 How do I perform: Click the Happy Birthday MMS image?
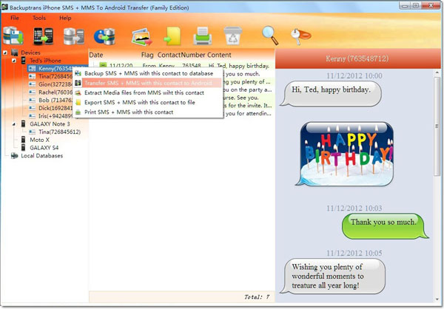[346, 154]
